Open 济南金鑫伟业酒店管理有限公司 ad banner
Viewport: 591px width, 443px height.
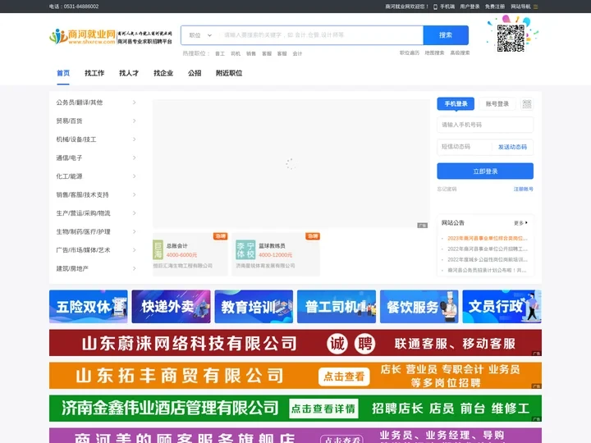point(295,409)
